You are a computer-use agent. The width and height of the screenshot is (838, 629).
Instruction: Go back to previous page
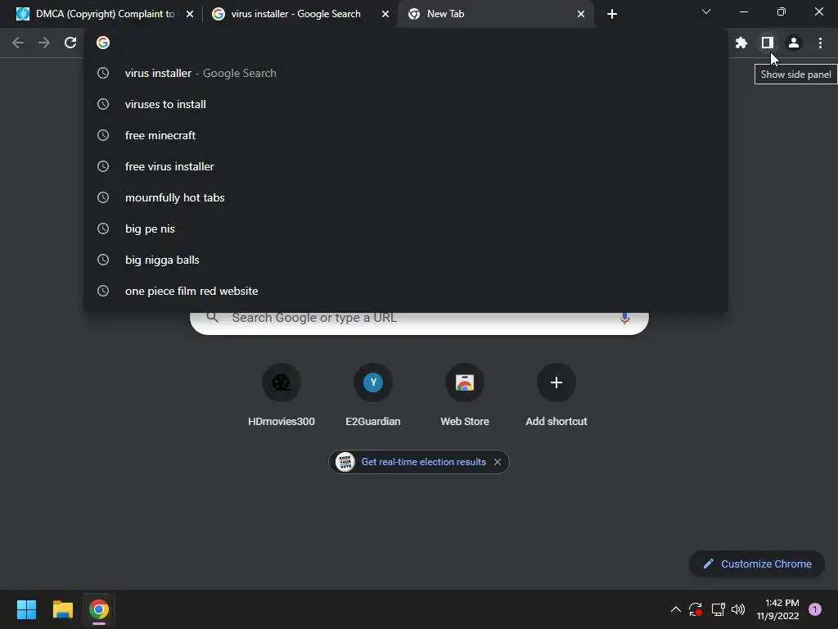click(18, 43)
